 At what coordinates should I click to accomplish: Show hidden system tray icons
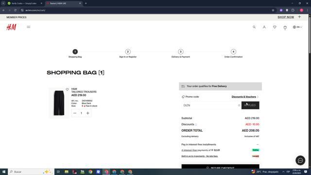[x=283, y=172]
